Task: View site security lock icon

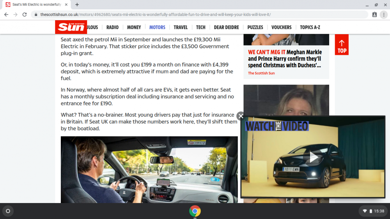Action: [x=36, y=15]
